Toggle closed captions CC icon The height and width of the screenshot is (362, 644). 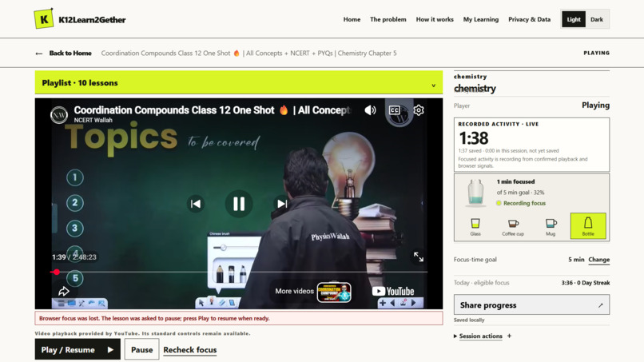[394, 110]
